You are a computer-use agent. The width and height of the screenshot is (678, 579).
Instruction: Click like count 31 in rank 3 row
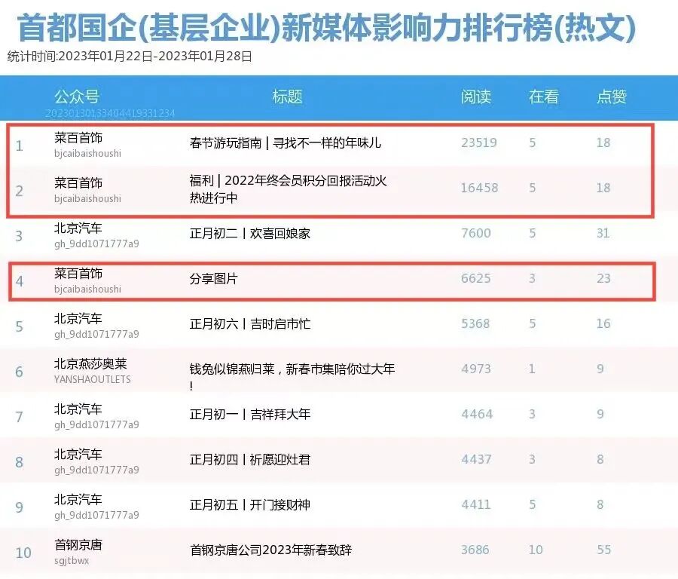603,233
